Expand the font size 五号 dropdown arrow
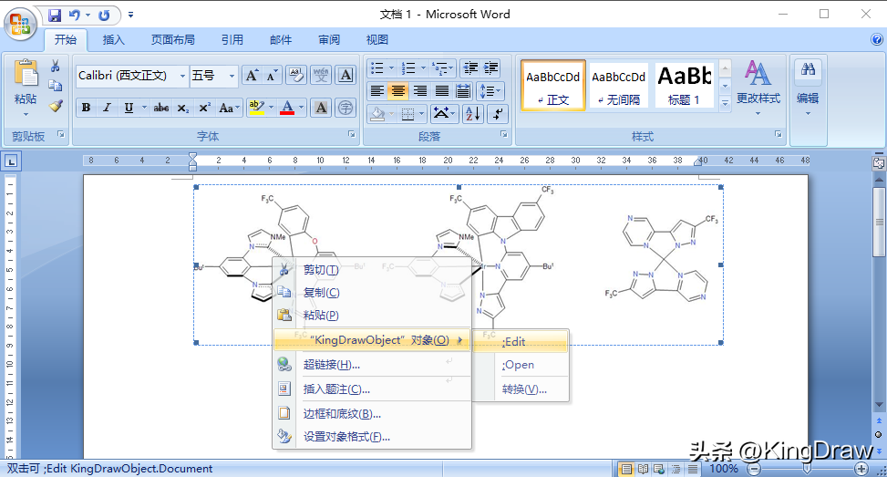Viewport: 887px width, 477px height. pyautogui.click(x=232, y=76)
